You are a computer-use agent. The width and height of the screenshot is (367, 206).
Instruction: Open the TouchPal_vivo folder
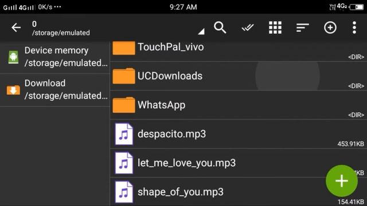[239, 51]
